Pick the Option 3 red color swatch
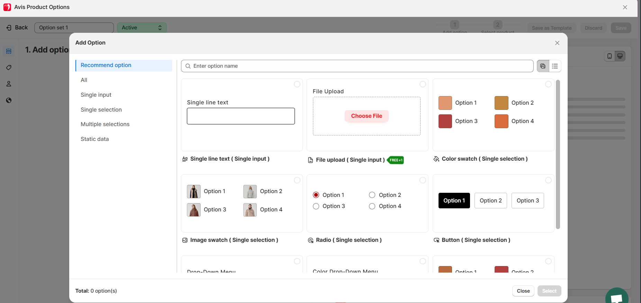 coord(445,121)
